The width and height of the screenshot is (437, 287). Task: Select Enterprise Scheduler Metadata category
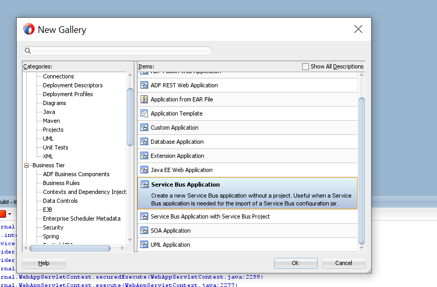tap(82, 219)
